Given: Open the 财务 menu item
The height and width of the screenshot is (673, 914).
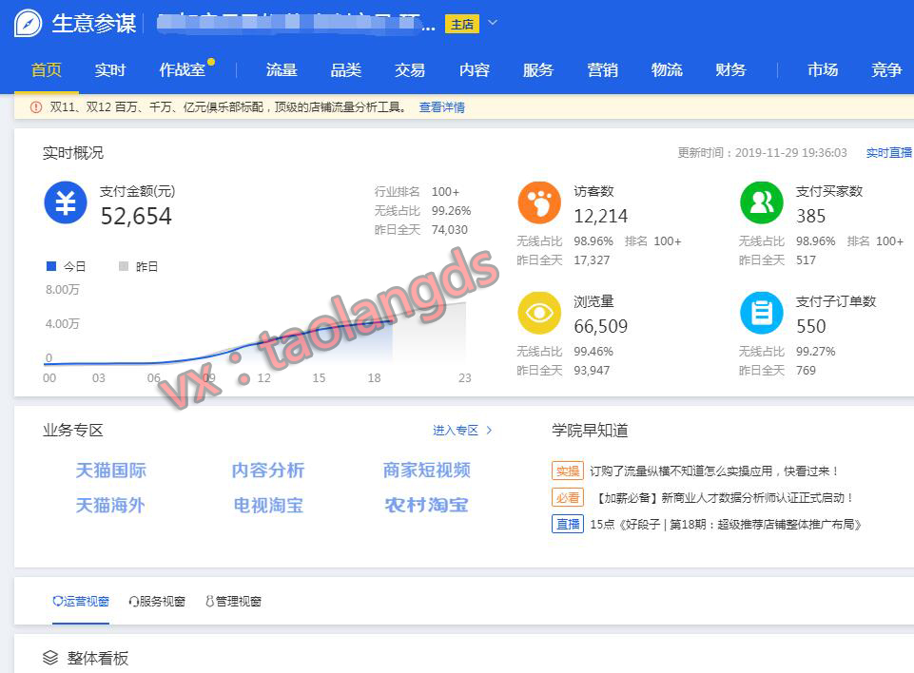Looking at the screenshot, I should (x=730, y=70).
